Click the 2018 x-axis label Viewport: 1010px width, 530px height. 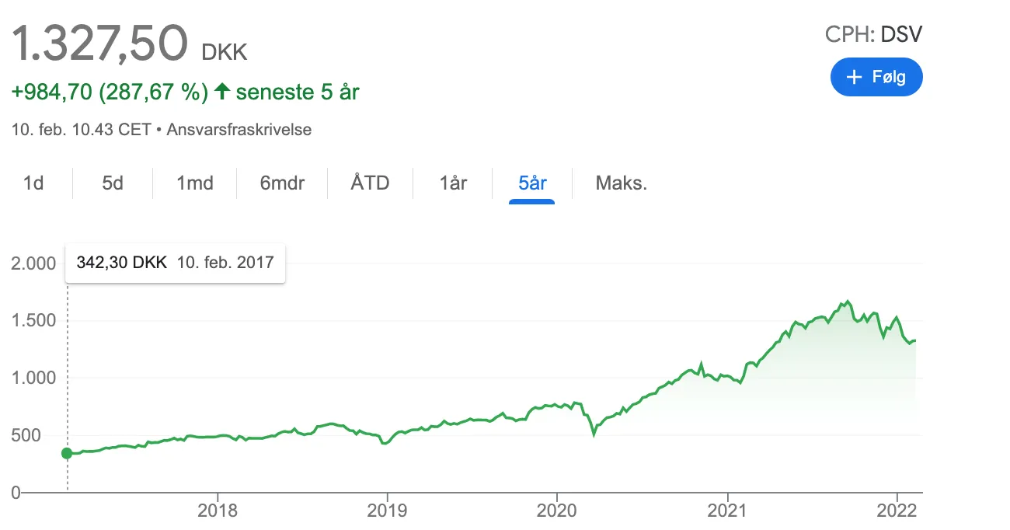click(x=217, y=510)
